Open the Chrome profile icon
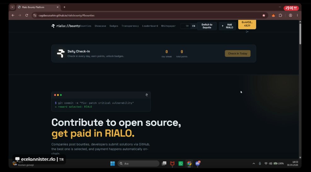The image size is (311, 172). pos(291,15)
